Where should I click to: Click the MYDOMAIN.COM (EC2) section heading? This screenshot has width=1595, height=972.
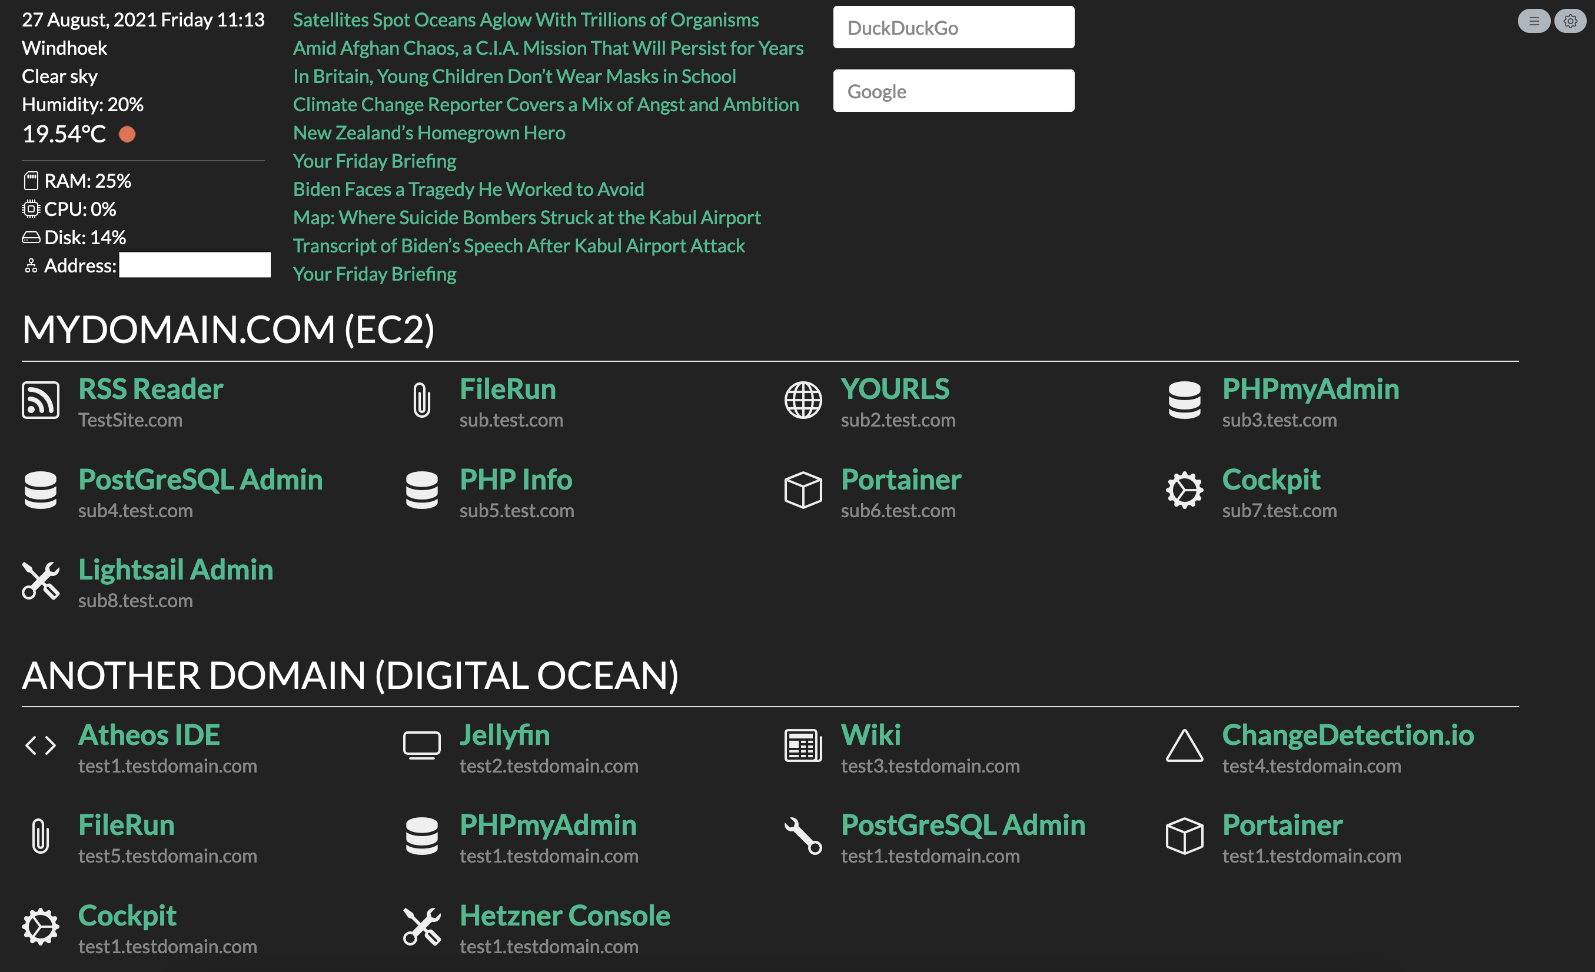point(228,330)
